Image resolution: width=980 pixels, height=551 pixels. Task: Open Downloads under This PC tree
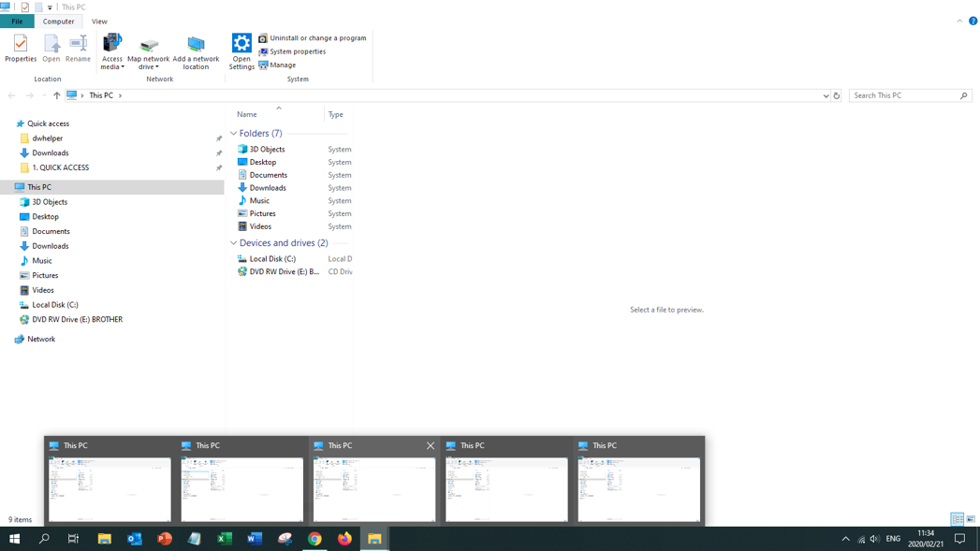[50, 246]
